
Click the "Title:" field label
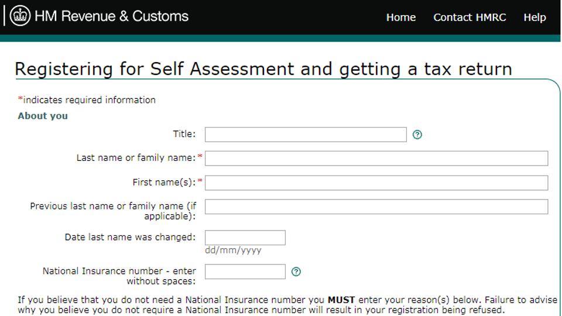point(184,134)
